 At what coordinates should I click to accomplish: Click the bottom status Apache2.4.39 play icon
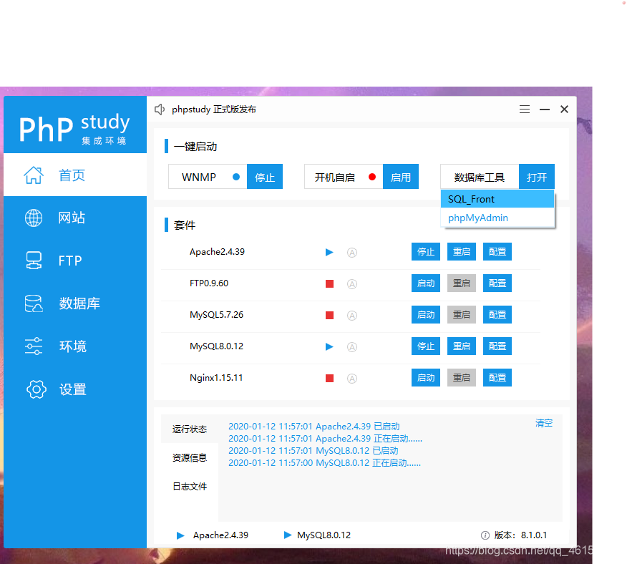tap(180, 535)
